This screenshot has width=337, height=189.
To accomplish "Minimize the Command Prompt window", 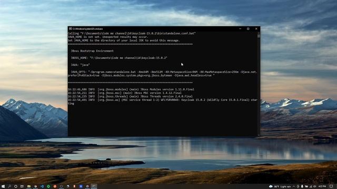I will click(x=240, y=29).
